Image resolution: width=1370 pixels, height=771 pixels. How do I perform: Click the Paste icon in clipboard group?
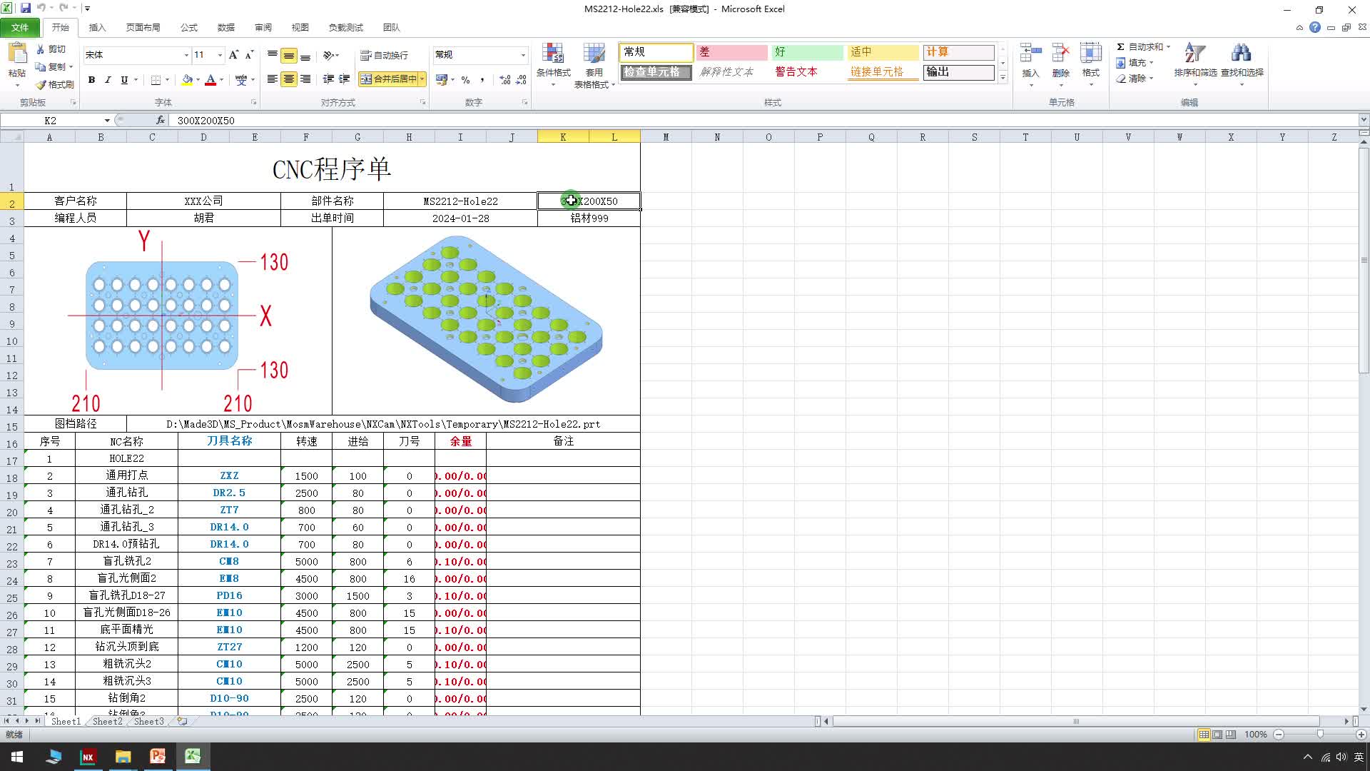(x=16, y=54)
